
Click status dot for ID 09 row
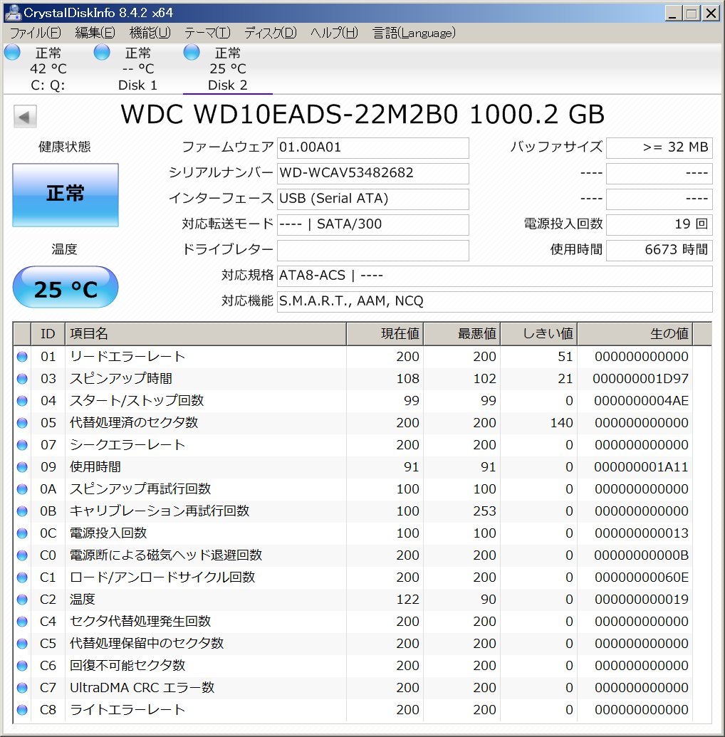[x=22, y=467]
